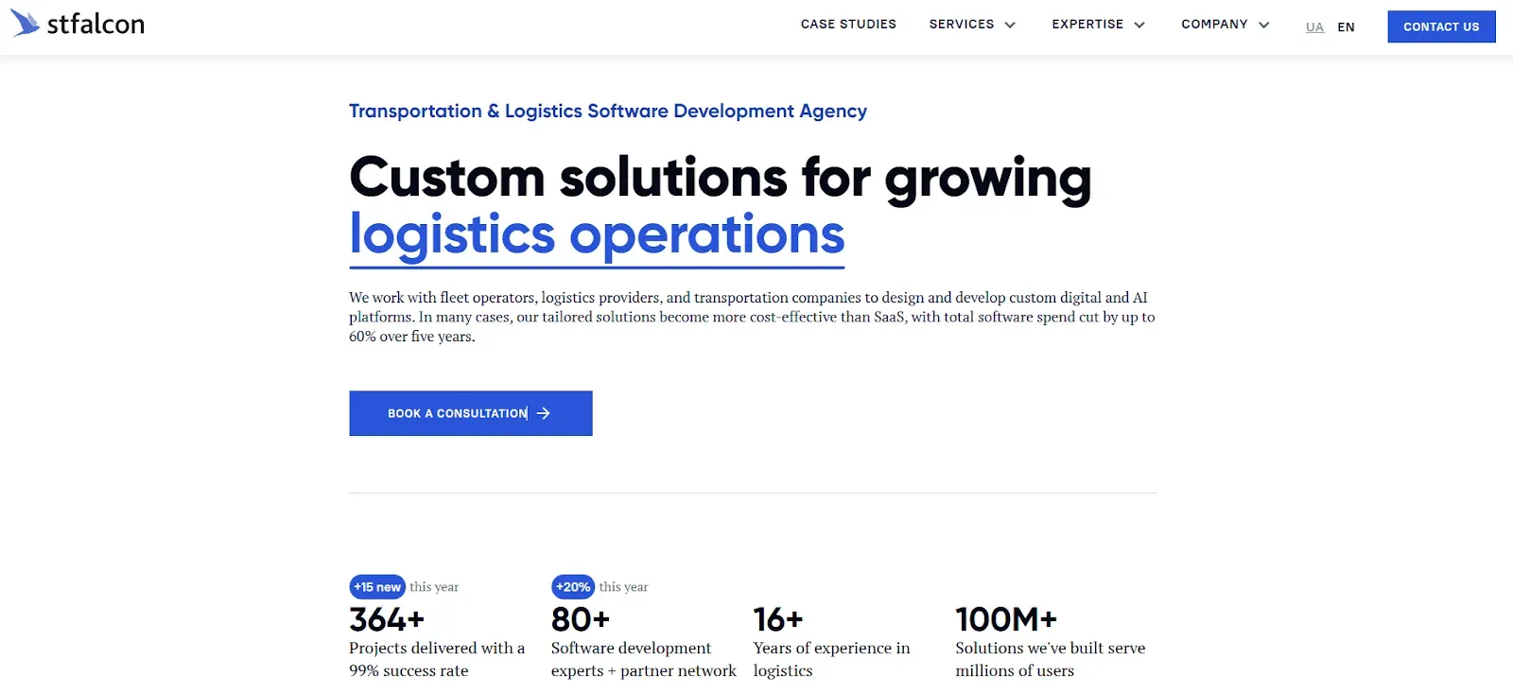Switch language to UA
1513x694 pixels.
pos(1314,27)
